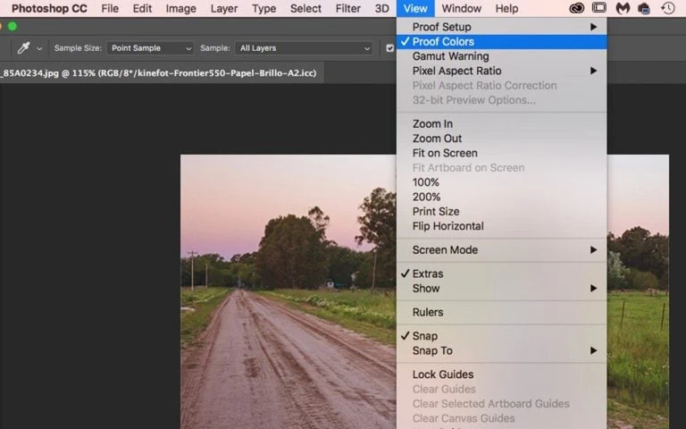Choose Print Size
The image size is (686, 429).
point(501,212)
